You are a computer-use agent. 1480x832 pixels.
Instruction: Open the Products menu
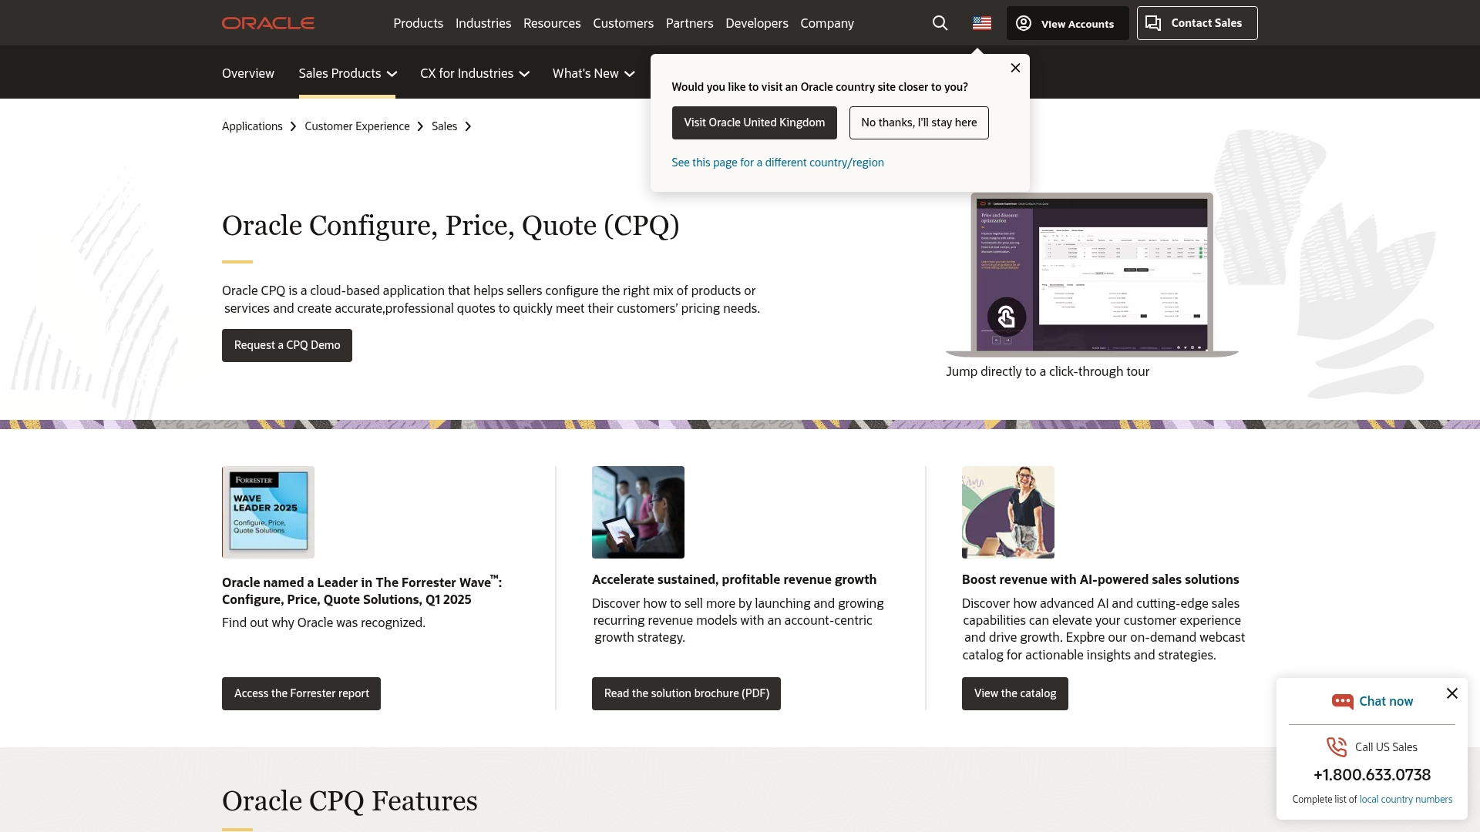click(418, 23)
